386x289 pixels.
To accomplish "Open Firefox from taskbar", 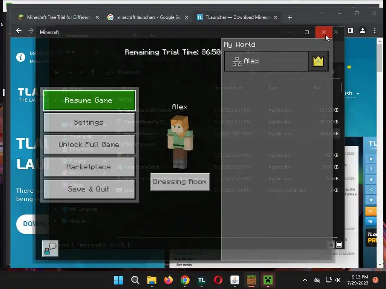I will pyautogui.click(x=168, y=280).
